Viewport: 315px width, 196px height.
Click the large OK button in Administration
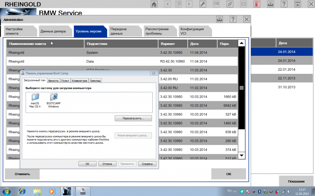pos(229,174)
